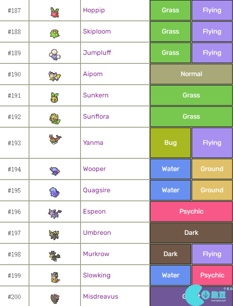Screen dimensions: 233x306
Task: Select the Wooper sprite icon
Action: click(55, 171)
